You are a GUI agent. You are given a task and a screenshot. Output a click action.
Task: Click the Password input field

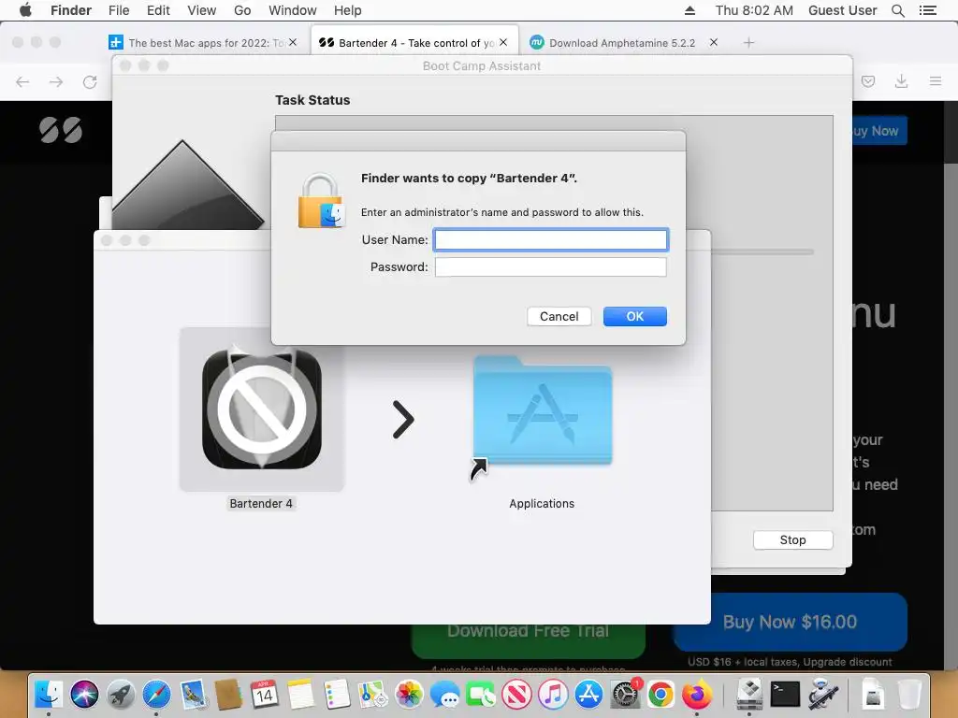tap(550, 266)
